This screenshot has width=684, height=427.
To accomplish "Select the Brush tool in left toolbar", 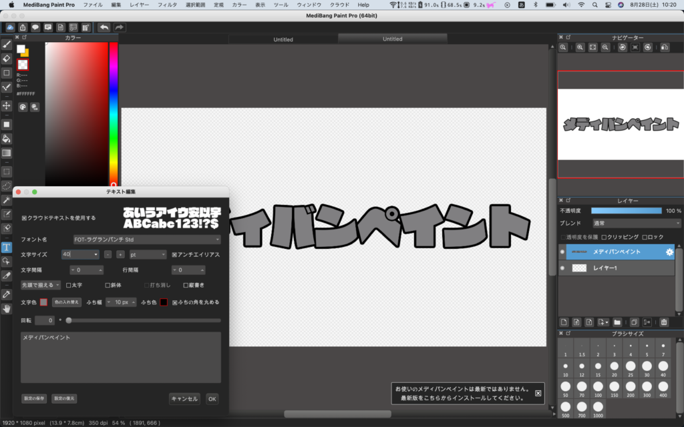I will pos(7,45).
